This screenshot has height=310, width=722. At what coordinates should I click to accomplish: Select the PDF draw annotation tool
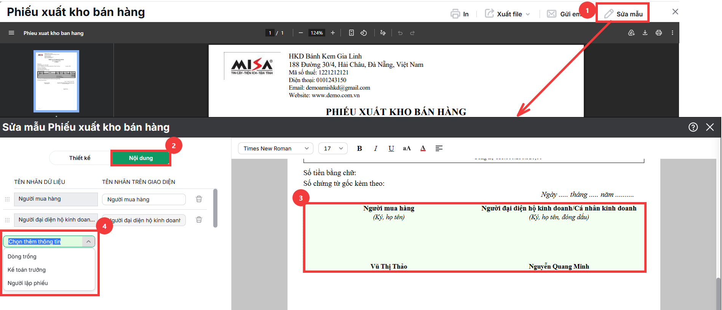click(383, 33)
